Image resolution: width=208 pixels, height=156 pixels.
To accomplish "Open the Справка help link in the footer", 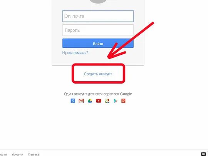I will (x=34, y=154).
